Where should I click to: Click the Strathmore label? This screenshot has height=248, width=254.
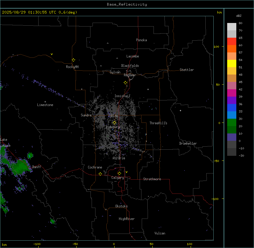[x=152, y=179]
